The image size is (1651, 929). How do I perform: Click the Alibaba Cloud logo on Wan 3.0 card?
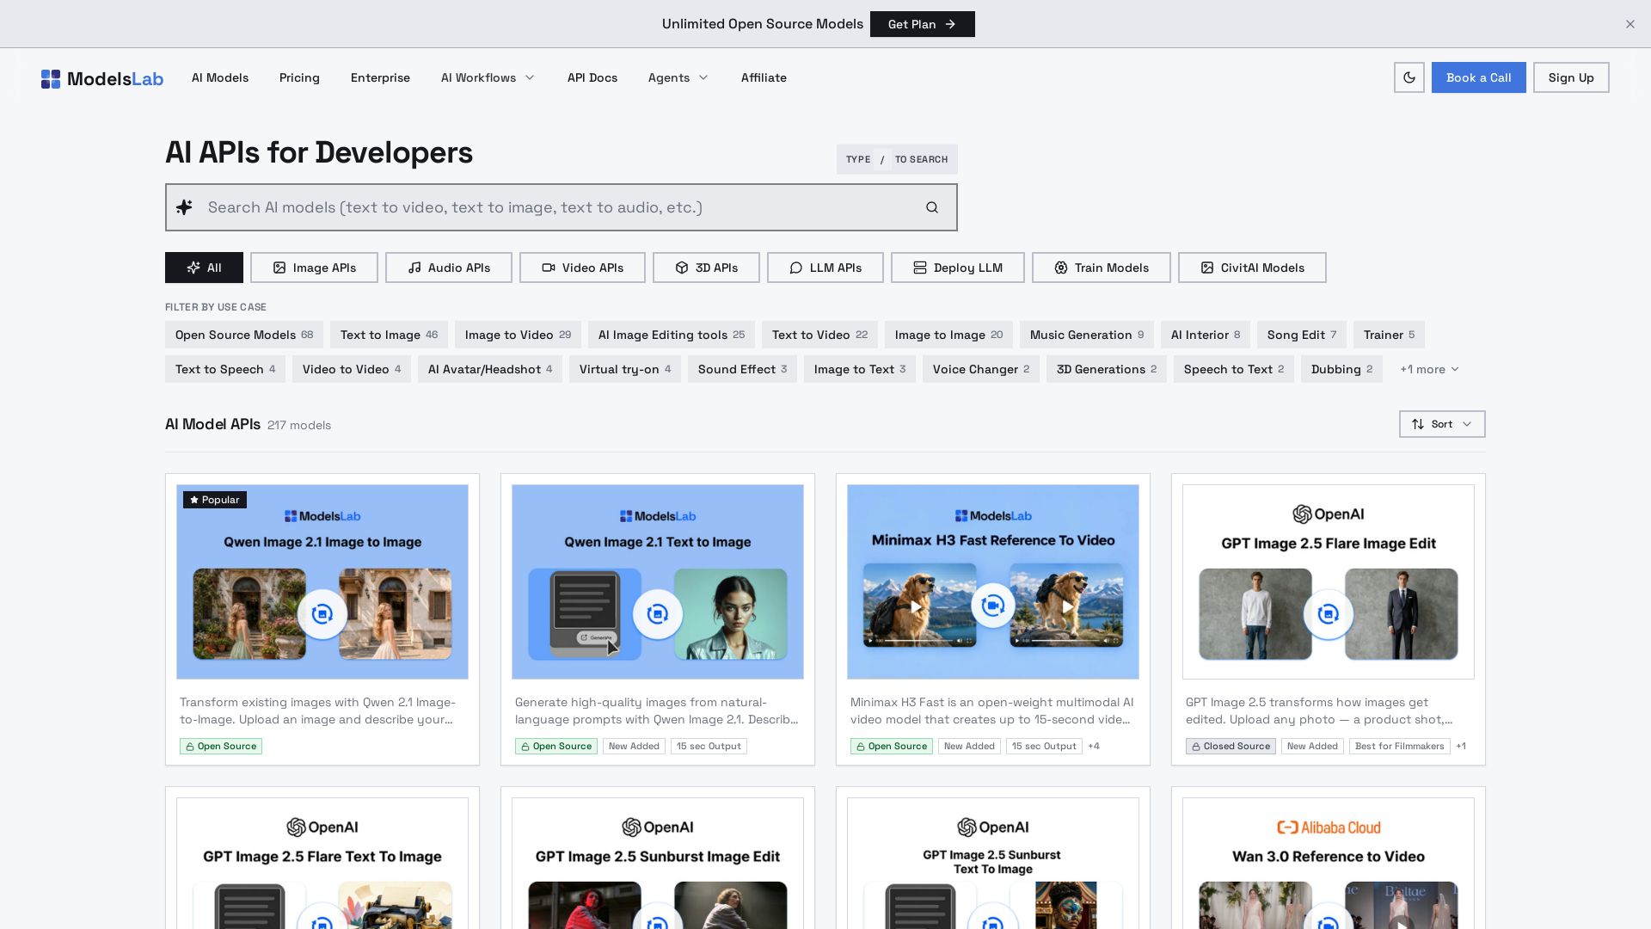tap(1329, 827)
